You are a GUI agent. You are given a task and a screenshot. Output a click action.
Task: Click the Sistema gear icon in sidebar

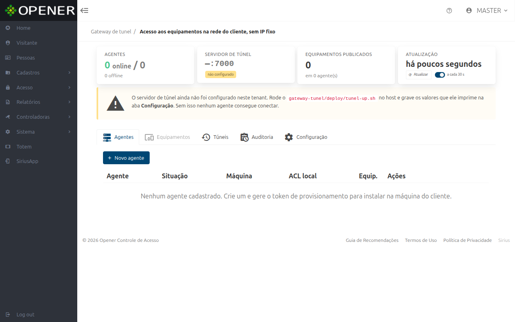pyautogui.click(x=8, y=132)
